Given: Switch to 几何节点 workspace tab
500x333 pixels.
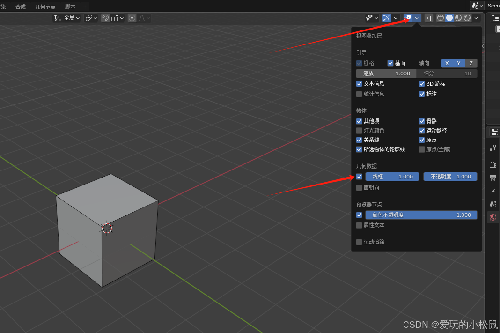Looking at the screenshot, I should tap(45, 7).
